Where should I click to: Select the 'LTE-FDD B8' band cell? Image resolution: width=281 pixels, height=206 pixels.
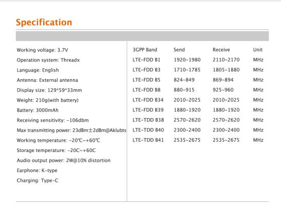tap(146, 90)
